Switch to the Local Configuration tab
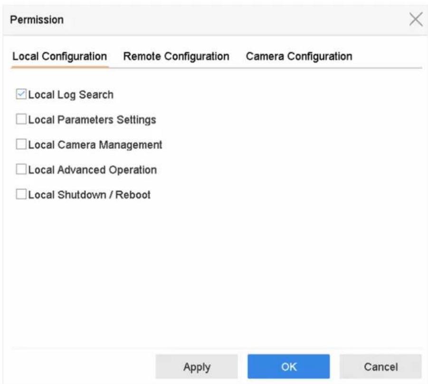428x384 pixels. pos(59,57)
